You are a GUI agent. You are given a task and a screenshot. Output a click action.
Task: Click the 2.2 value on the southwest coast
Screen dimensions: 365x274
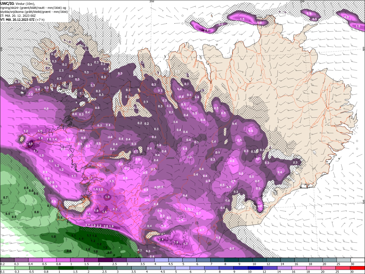point(99,226)
